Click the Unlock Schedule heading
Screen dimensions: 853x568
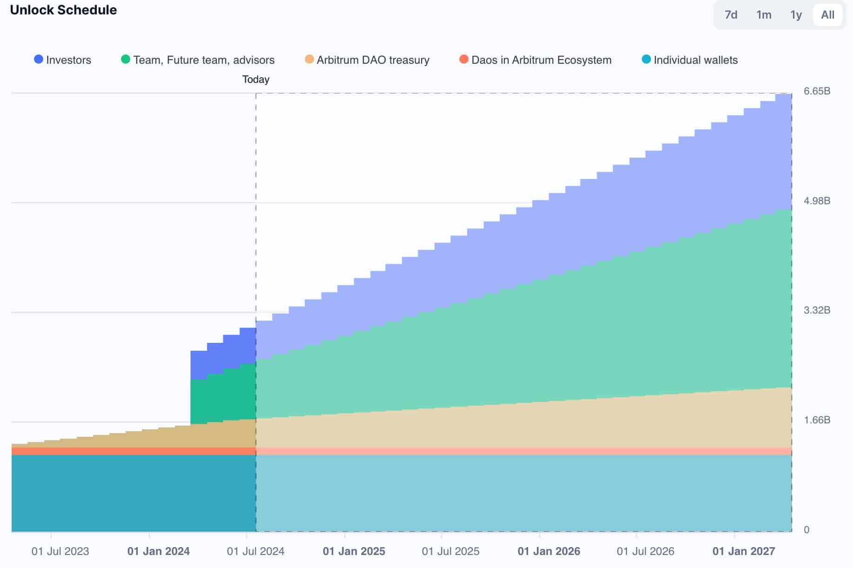coord(63,10)
